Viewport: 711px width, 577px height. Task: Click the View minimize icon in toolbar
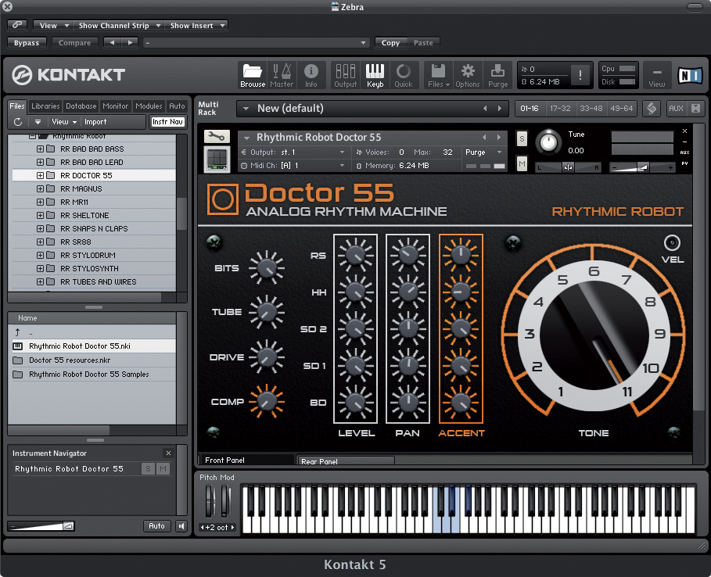tap(656, 75)
